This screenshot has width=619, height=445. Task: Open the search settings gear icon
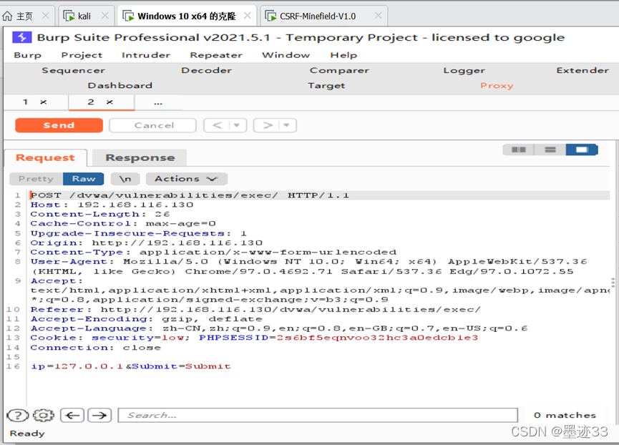[x=44, y=415]
